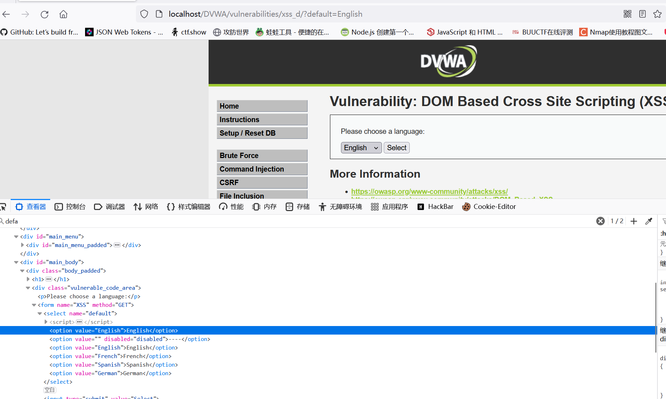666x399 pixels.
Task: Collapse the main_menu div node
Action: click(x=16, y=237)
